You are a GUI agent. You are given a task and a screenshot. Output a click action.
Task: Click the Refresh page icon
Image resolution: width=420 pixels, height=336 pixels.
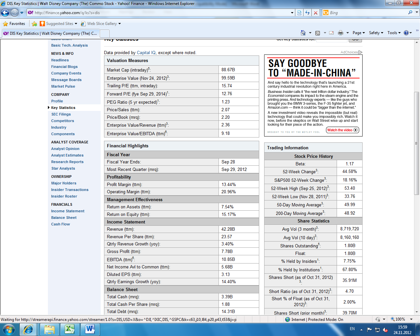click(307, 13)
